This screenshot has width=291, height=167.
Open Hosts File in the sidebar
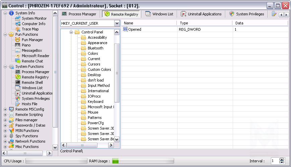[29, 104]
